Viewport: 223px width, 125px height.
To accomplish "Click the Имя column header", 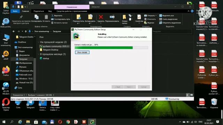I will click(x=41, y=37).
